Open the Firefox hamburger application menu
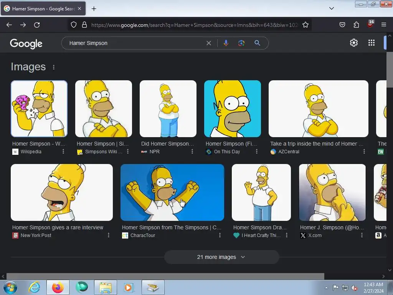Screen dimensions: 393x295 click(x=384, y=25)
